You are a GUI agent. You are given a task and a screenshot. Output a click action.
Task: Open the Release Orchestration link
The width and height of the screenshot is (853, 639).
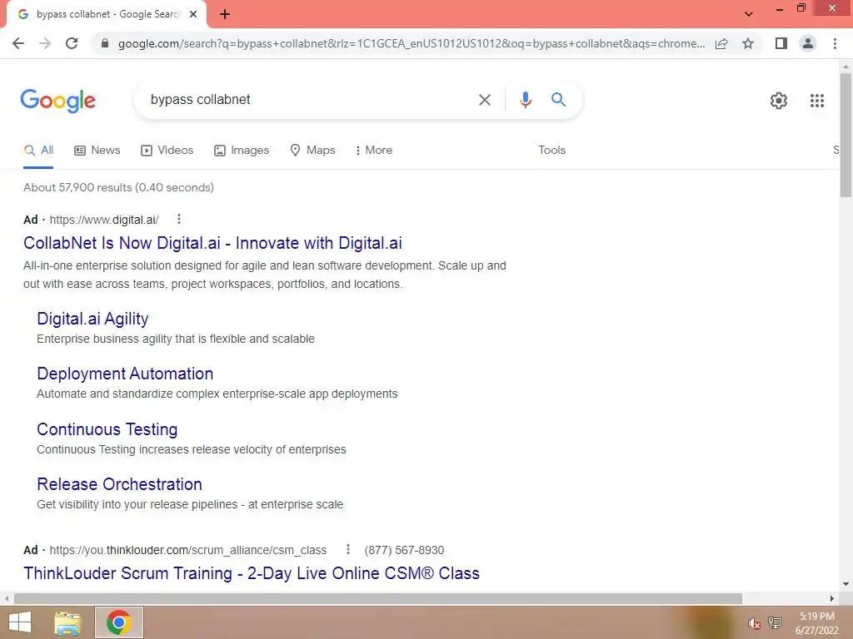119,484
